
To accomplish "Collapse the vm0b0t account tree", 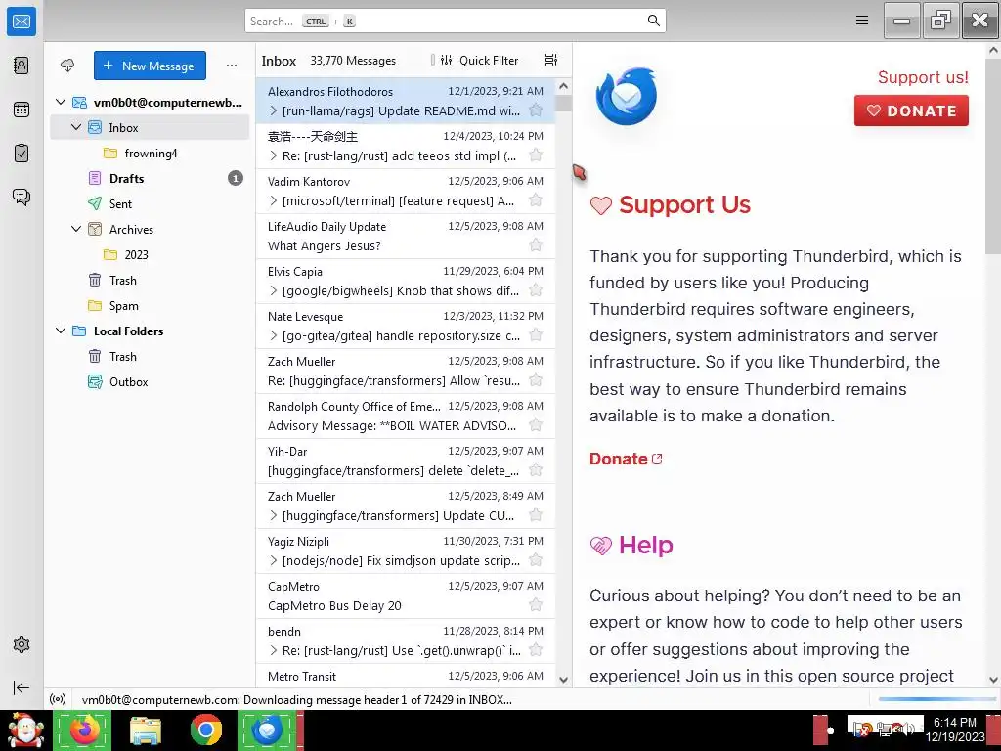I will tap(61, 102).
